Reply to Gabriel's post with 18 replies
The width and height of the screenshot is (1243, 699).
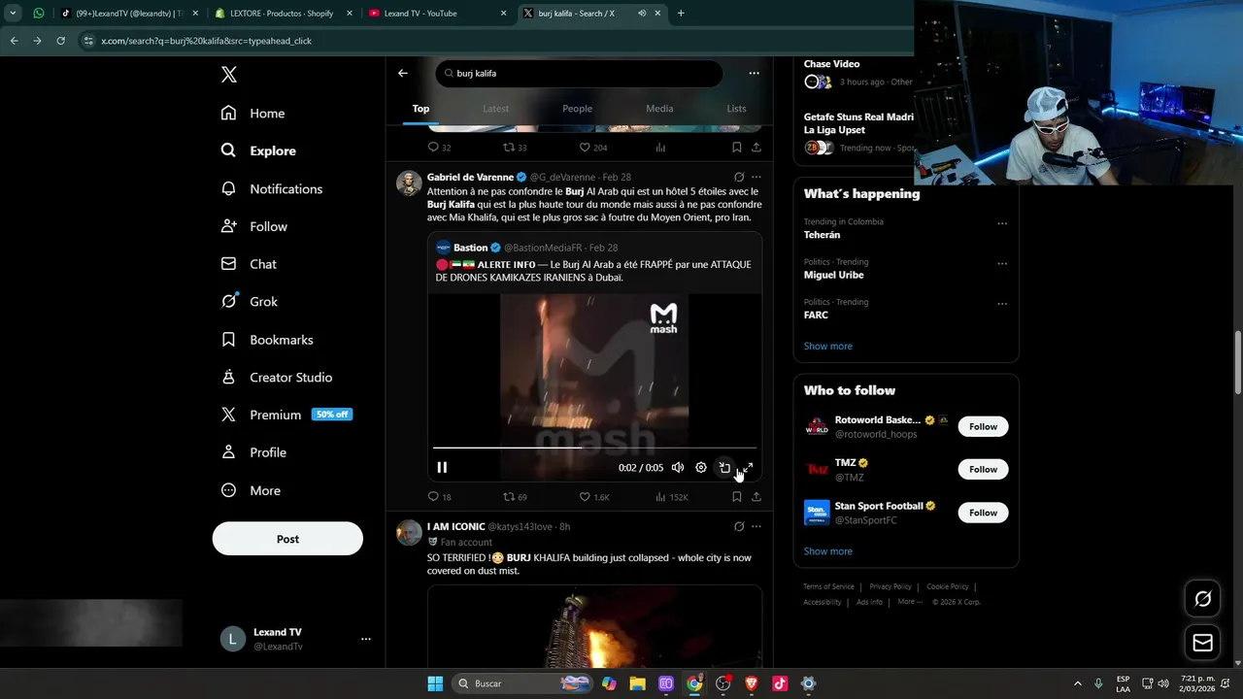coord(439,497)
